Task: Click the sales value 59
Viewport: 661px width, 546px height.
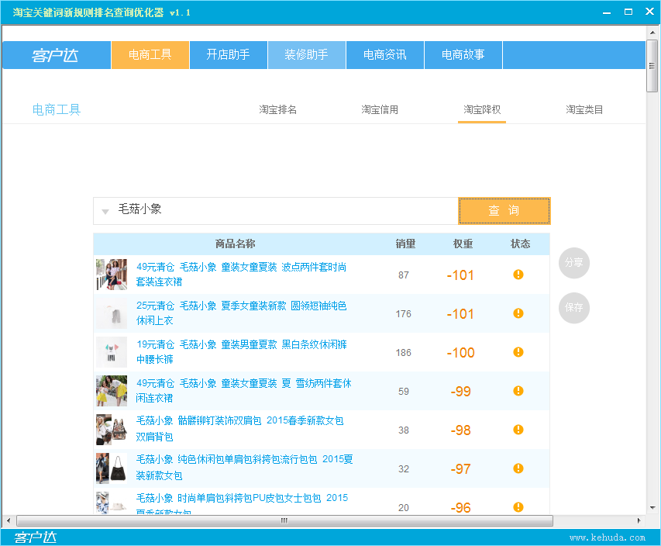Action: [404, 392]
